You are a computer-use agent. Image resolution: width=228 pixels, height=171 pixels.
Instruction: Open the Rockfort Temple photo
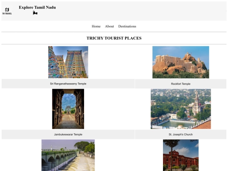[181, 62]
